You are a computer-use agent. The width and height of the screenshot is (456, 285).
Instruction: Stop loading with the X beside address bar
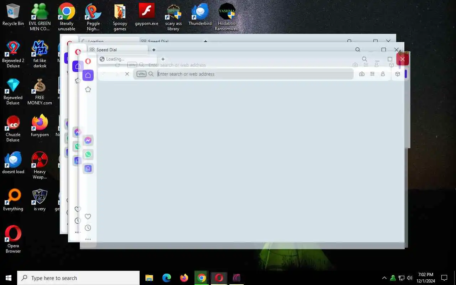pos(127,74)
